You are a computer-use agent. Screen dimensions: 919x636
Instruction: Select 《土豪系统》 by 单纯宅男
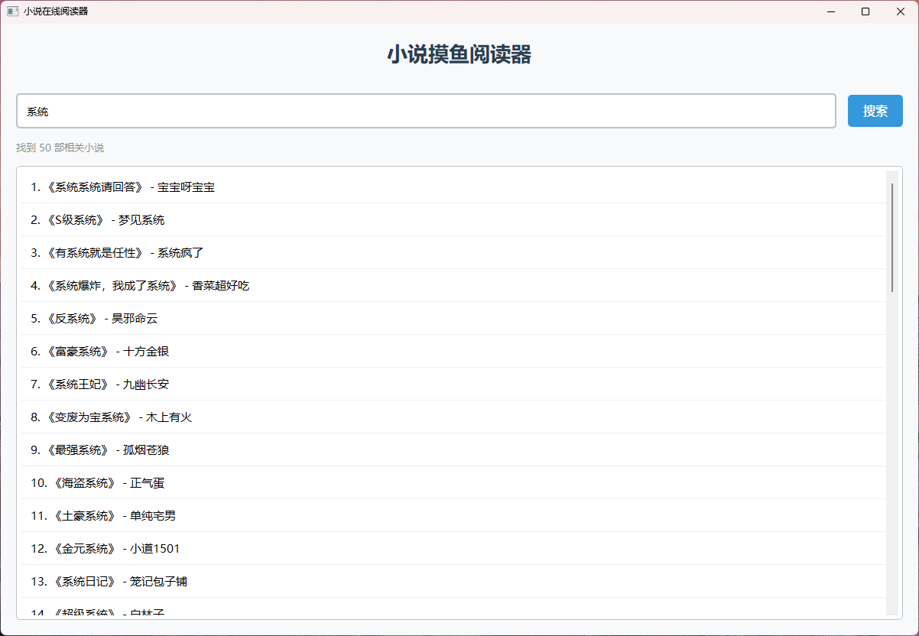103,516
